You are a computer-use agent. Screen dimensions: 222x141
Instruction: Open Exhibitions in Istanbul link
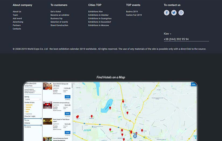pos(98,15)
